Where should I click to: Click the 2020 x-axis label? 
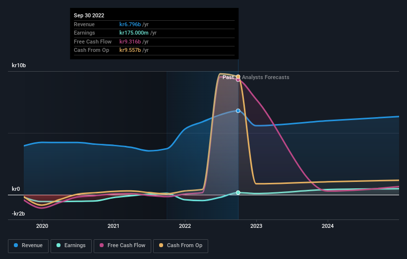click(x=42, y=226)
